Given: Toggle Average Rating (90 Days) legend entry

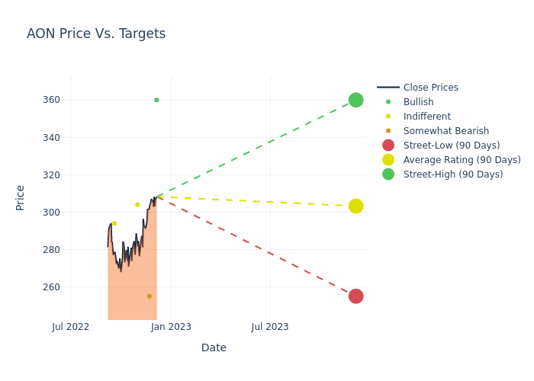Looking at the screenshot, I should [x=462, y=160].
